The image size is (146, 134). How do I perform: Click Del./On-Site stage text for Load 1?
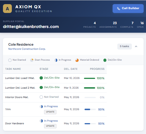click(x=52, y=78)
